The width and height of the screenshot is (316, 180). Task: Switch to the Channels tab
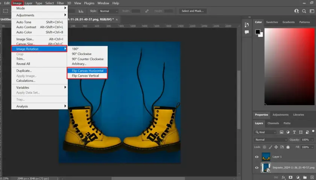point(273,123)
